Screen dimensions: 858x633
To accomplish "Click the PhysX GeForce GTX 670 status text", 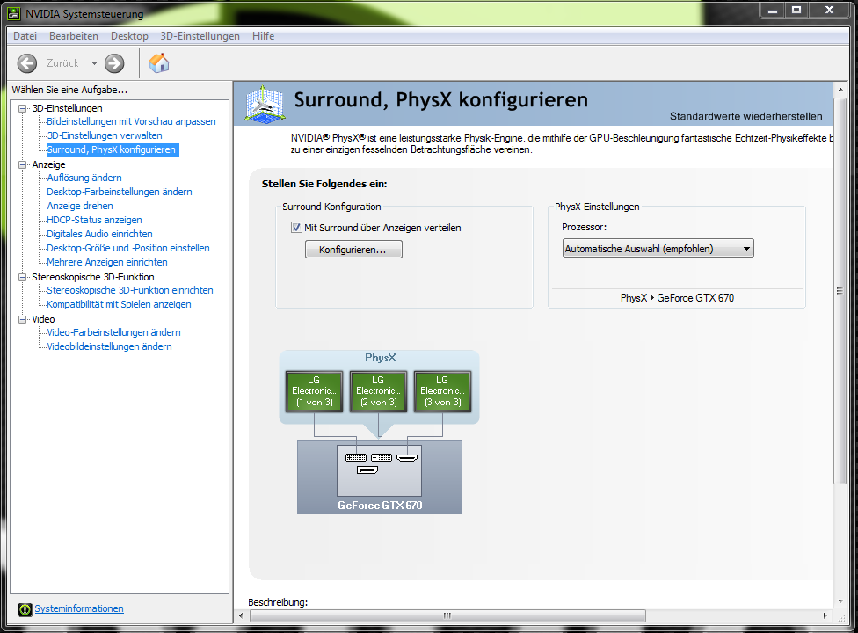I will pyautogui.click(x=677, y=298).
